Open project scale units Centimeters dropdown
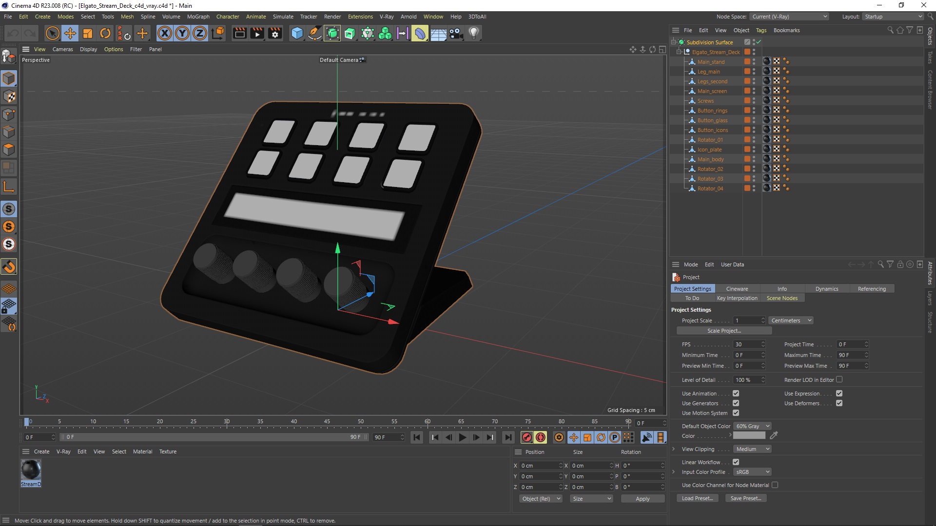This screenshot has width=936, height=526. tap(791, 320)
